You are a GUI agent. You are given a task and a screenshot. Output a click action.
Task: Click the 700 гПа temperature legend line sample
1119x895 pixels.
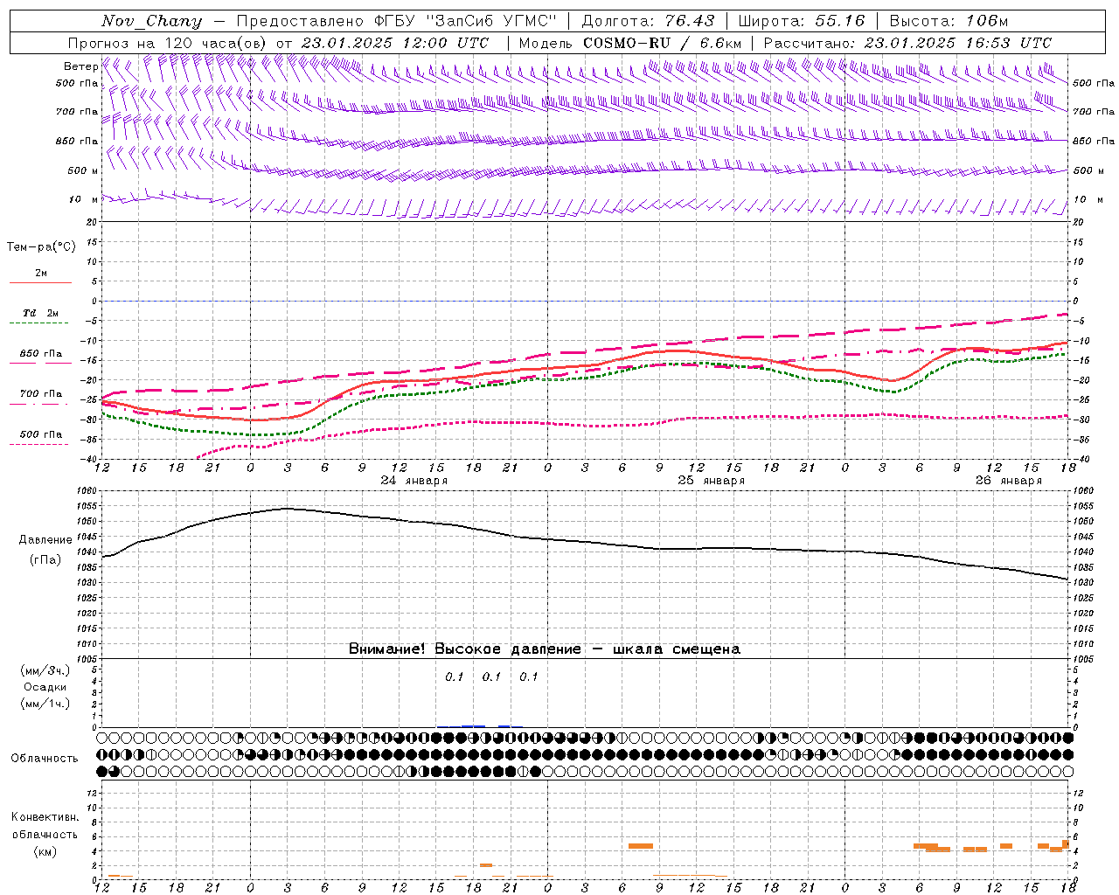40,403
